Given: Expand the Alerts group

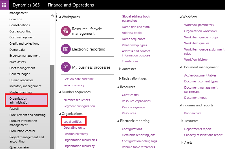Looking at the screenshot, I should pyautogui.click(x=182, y=143).
